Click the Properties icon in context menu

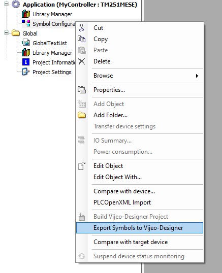point(82,90)
